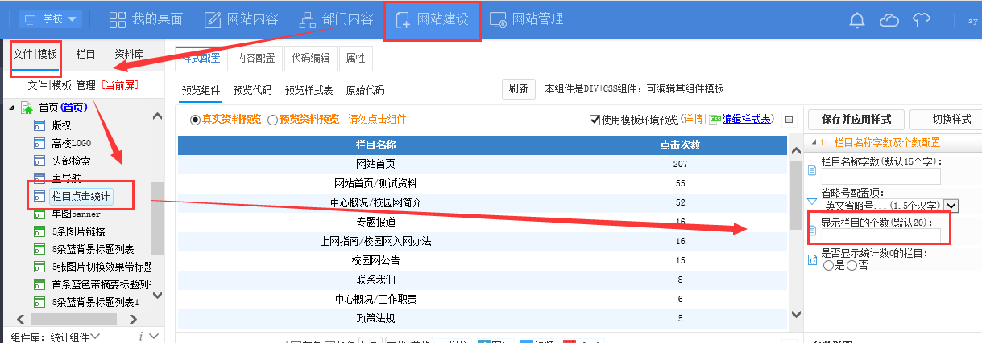982x343 pixels.
Task: Expand the 组件库 统计组件 dropdown
Action: click(95, 336)
